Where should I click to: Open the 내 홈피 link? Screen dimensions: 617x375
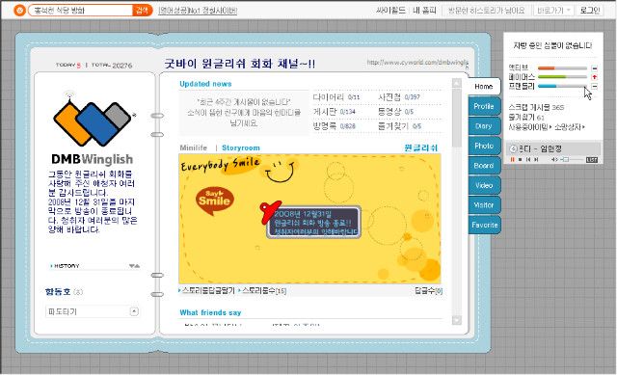pos(424,11)
